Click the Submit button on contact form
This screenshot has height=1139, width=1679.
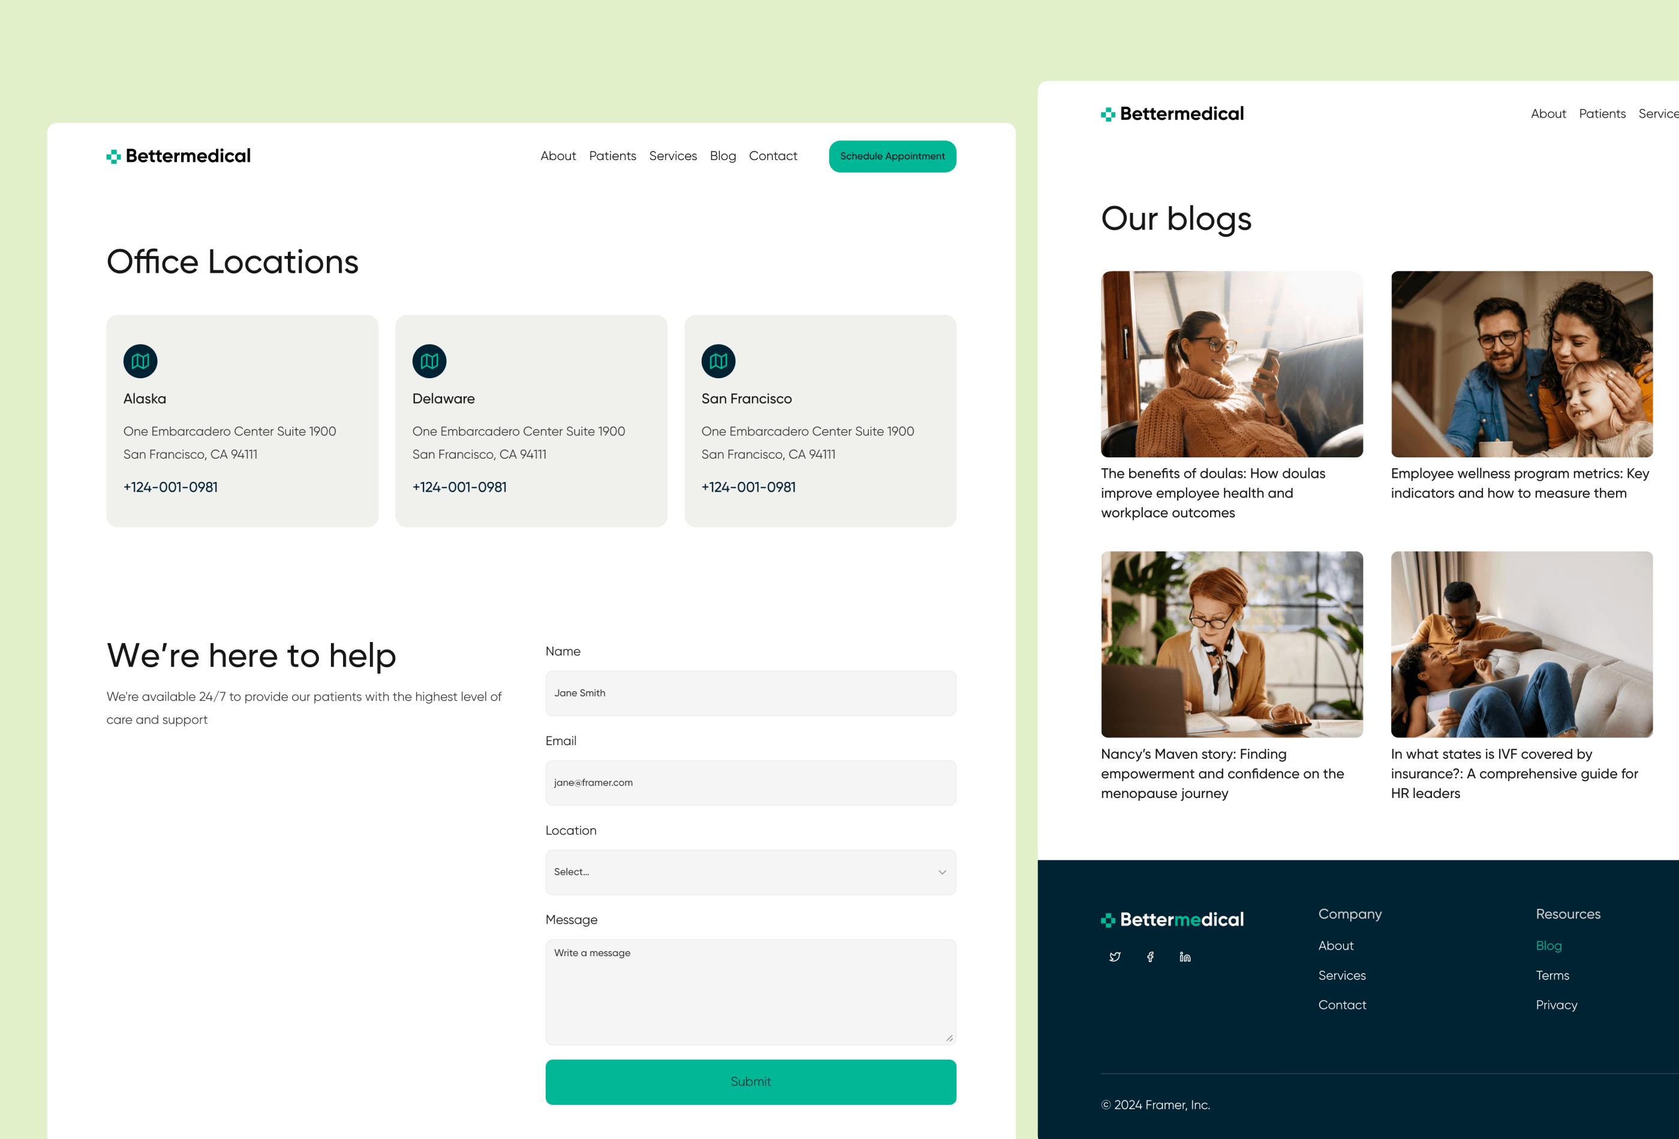(751, 1082)
